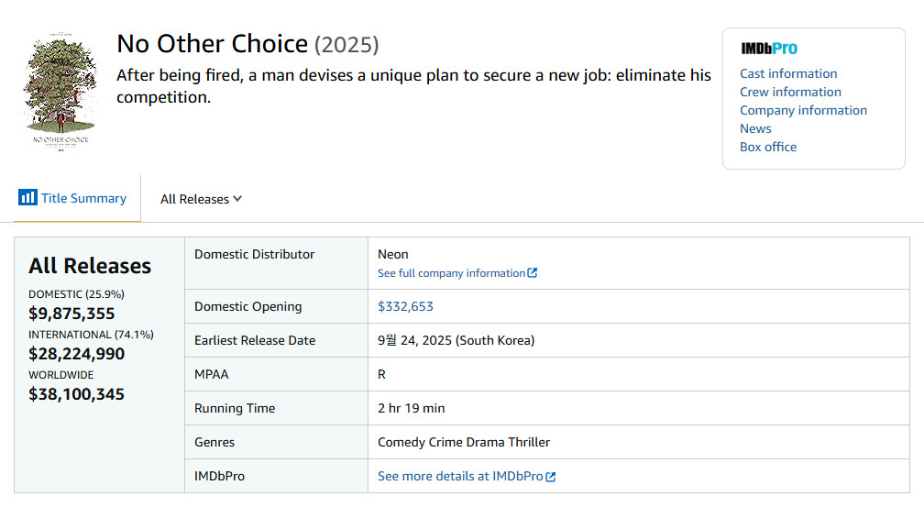Open the Cast information link
Viewport: 924px width, 507px height.
788,73
